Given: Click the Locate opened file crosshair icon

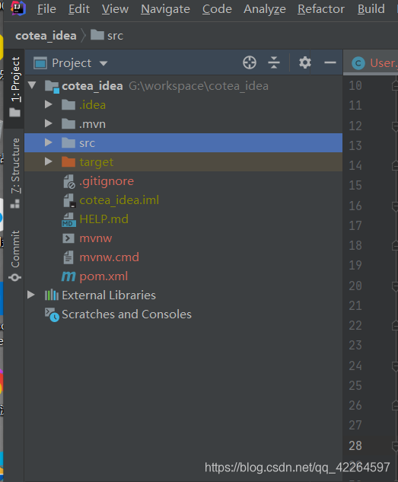Looking at the screenshot, I should pyautogui.click(x=250, y=62).
